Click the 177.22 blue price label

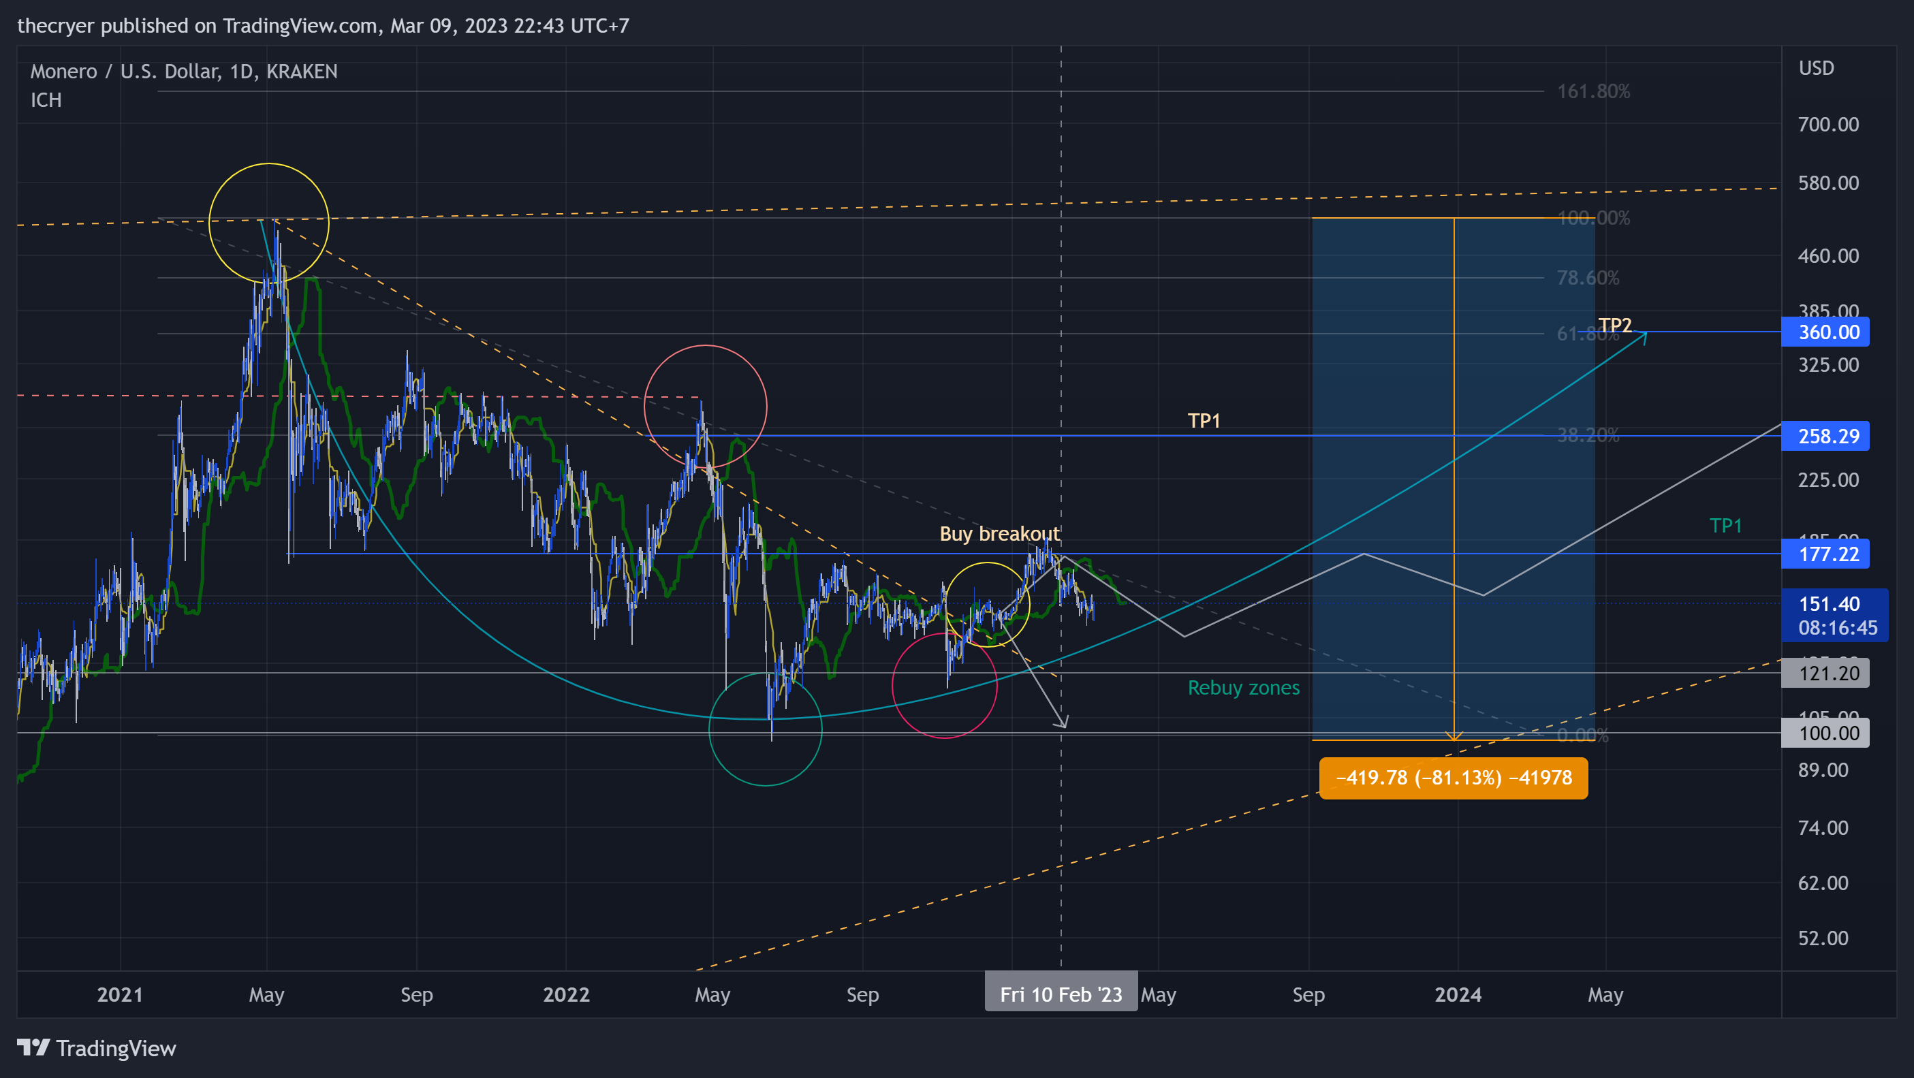pos(1825,554)
